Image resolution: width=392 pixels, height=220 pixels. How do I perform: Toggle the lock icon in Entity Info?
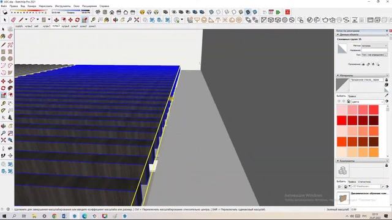368,64
